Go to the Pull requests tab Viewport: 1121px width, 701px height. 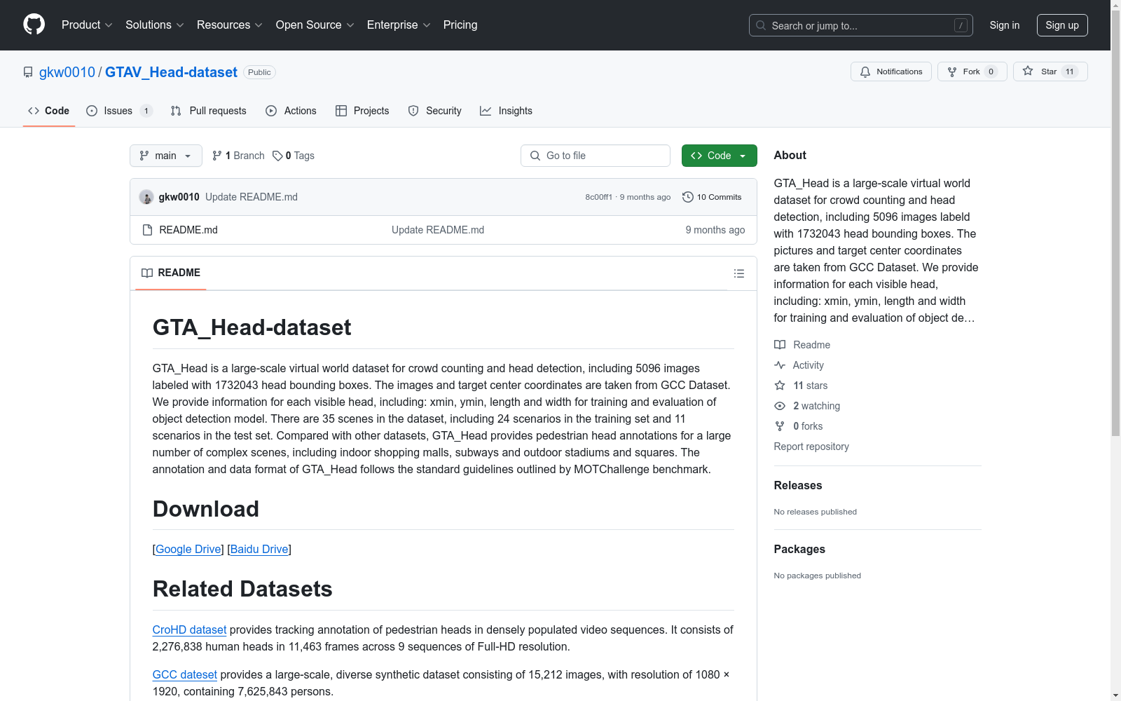(x=208, y=111)
